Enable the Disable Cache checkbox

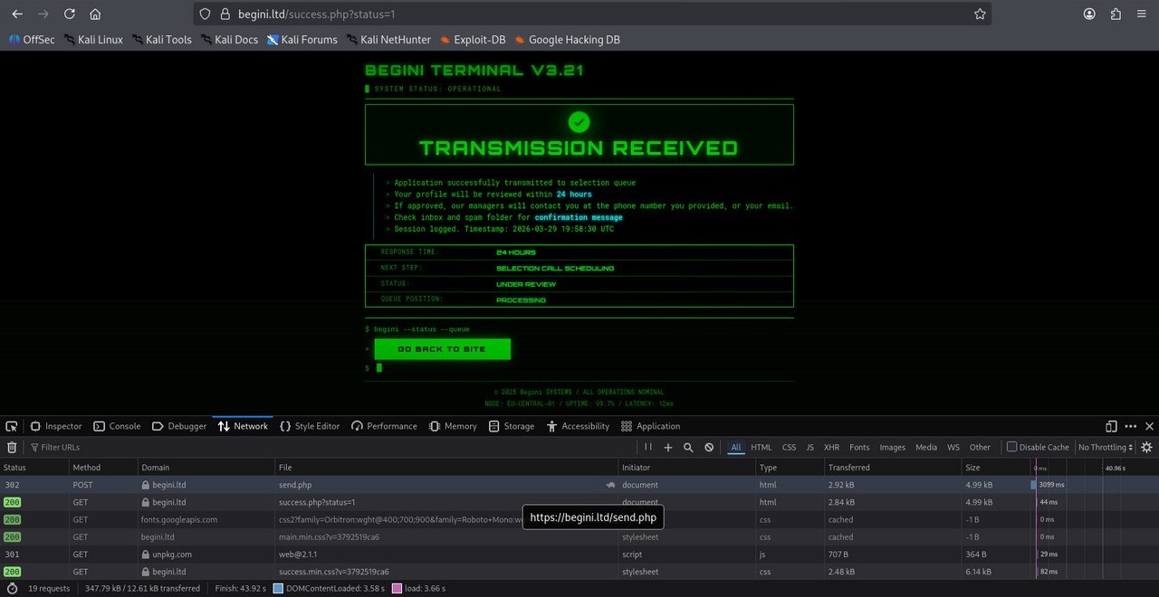coord(1012,447)
